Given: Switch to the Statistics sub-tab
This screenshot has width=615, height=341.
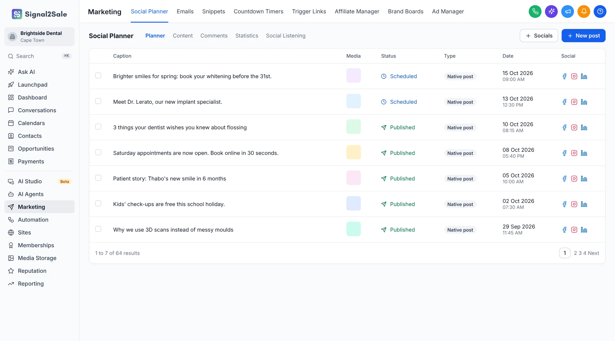Looking at the screenshot, I should point(247,36).
